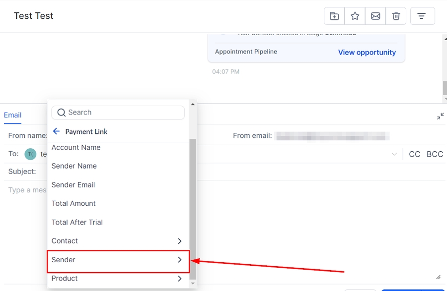Image resolution: width=447 pixels, height=291 pixels.
Task: Select Sender Email menu entry
Action: [x=73, y=185]
